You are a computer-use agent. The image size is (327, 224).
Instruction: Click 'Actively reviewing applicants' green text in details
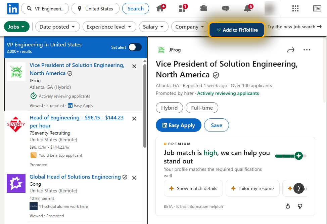pyautogui.click(x=228, y=94)
